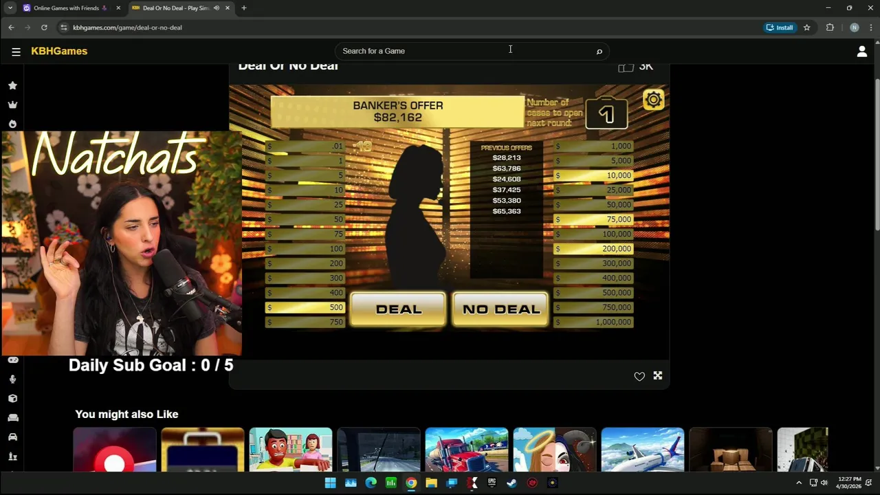Open the Chrome profile avatar
Screen dimensions: 880x495
pyautogui.click(x=854, y=27)
